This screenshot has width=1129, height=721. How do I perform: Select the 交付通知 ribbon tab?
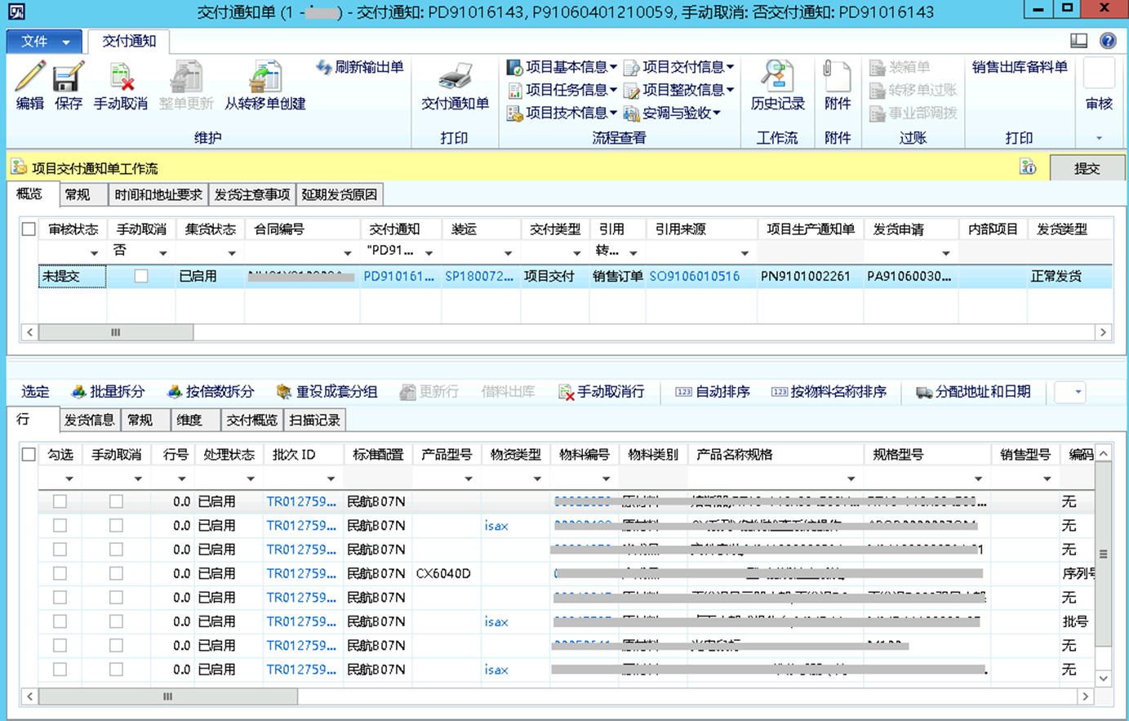[128, 41]
